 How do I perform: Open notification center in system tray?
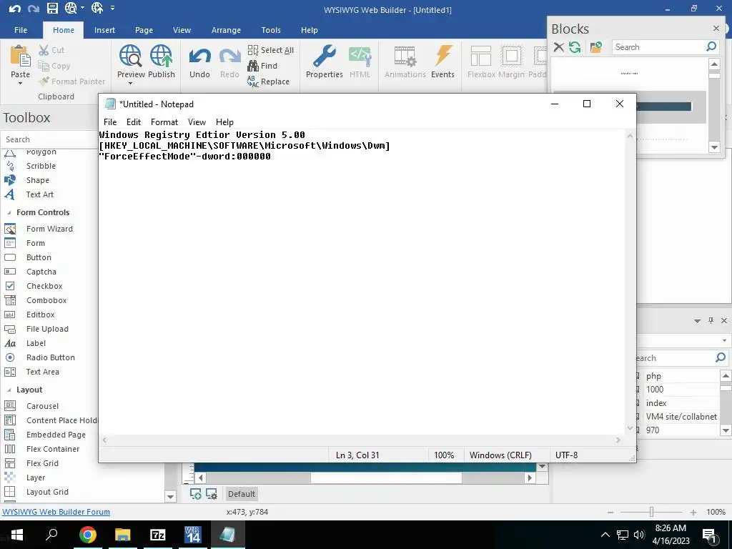(x=709, y=535)
